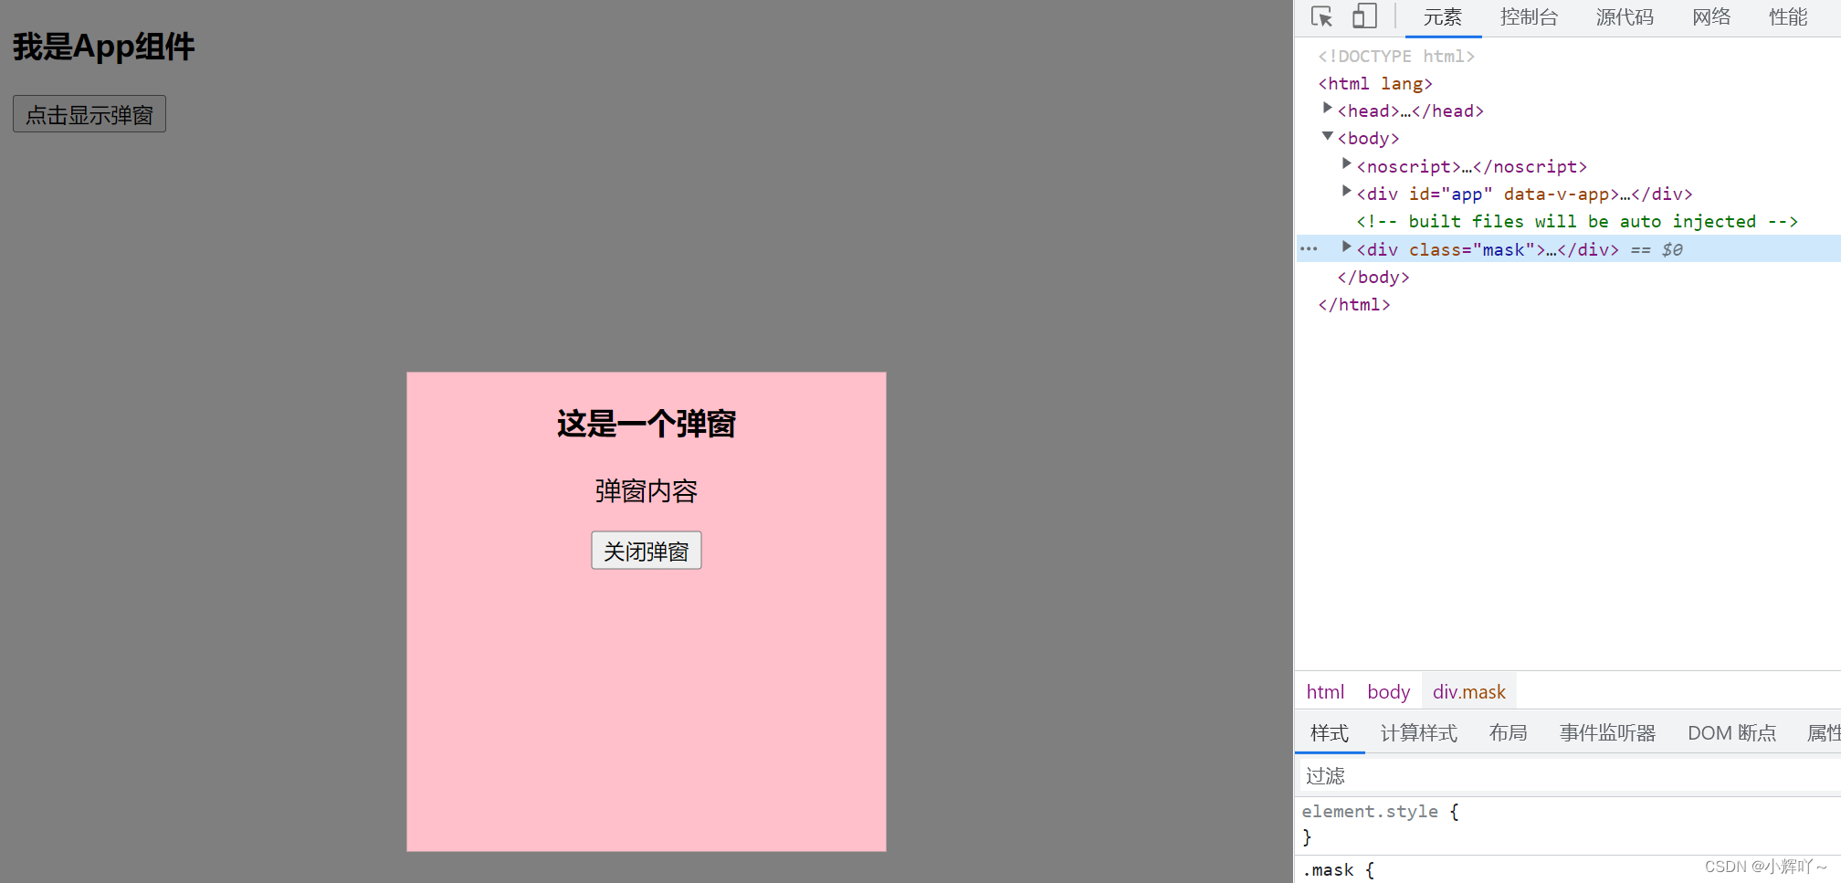Switch to the 事件监听器 tab
The width and height of the screenshot is (1841, 883).
[1607, 732]
